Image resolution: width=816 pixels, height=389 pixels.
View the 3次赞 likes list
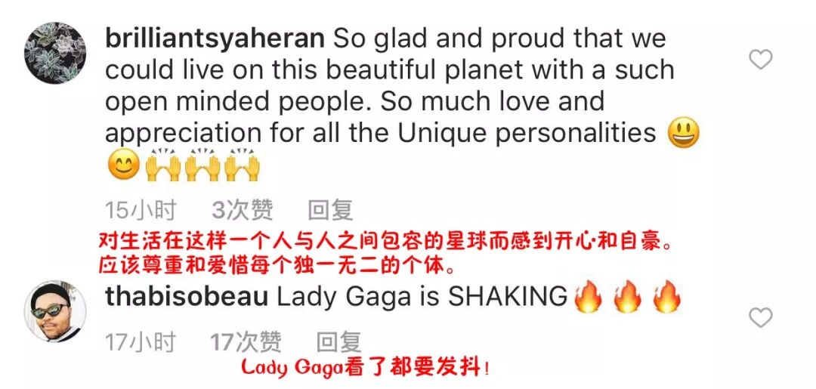(242, 211)
